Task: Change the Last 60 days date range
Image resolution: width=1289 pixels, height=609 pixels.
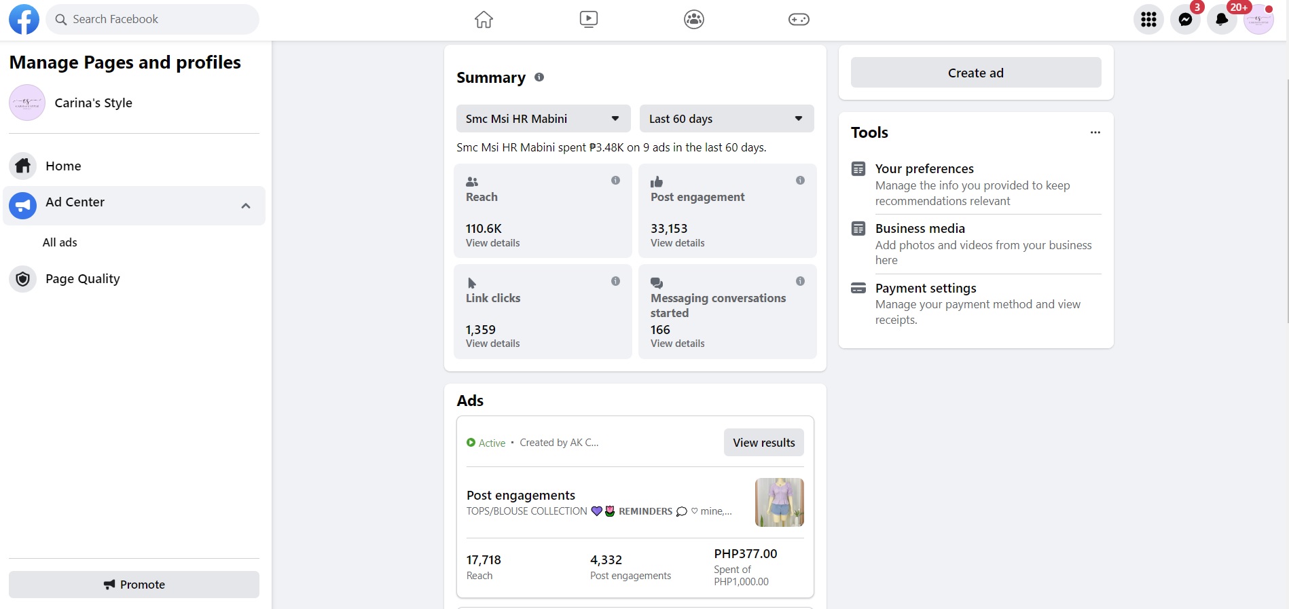Action: click(726, 119)
